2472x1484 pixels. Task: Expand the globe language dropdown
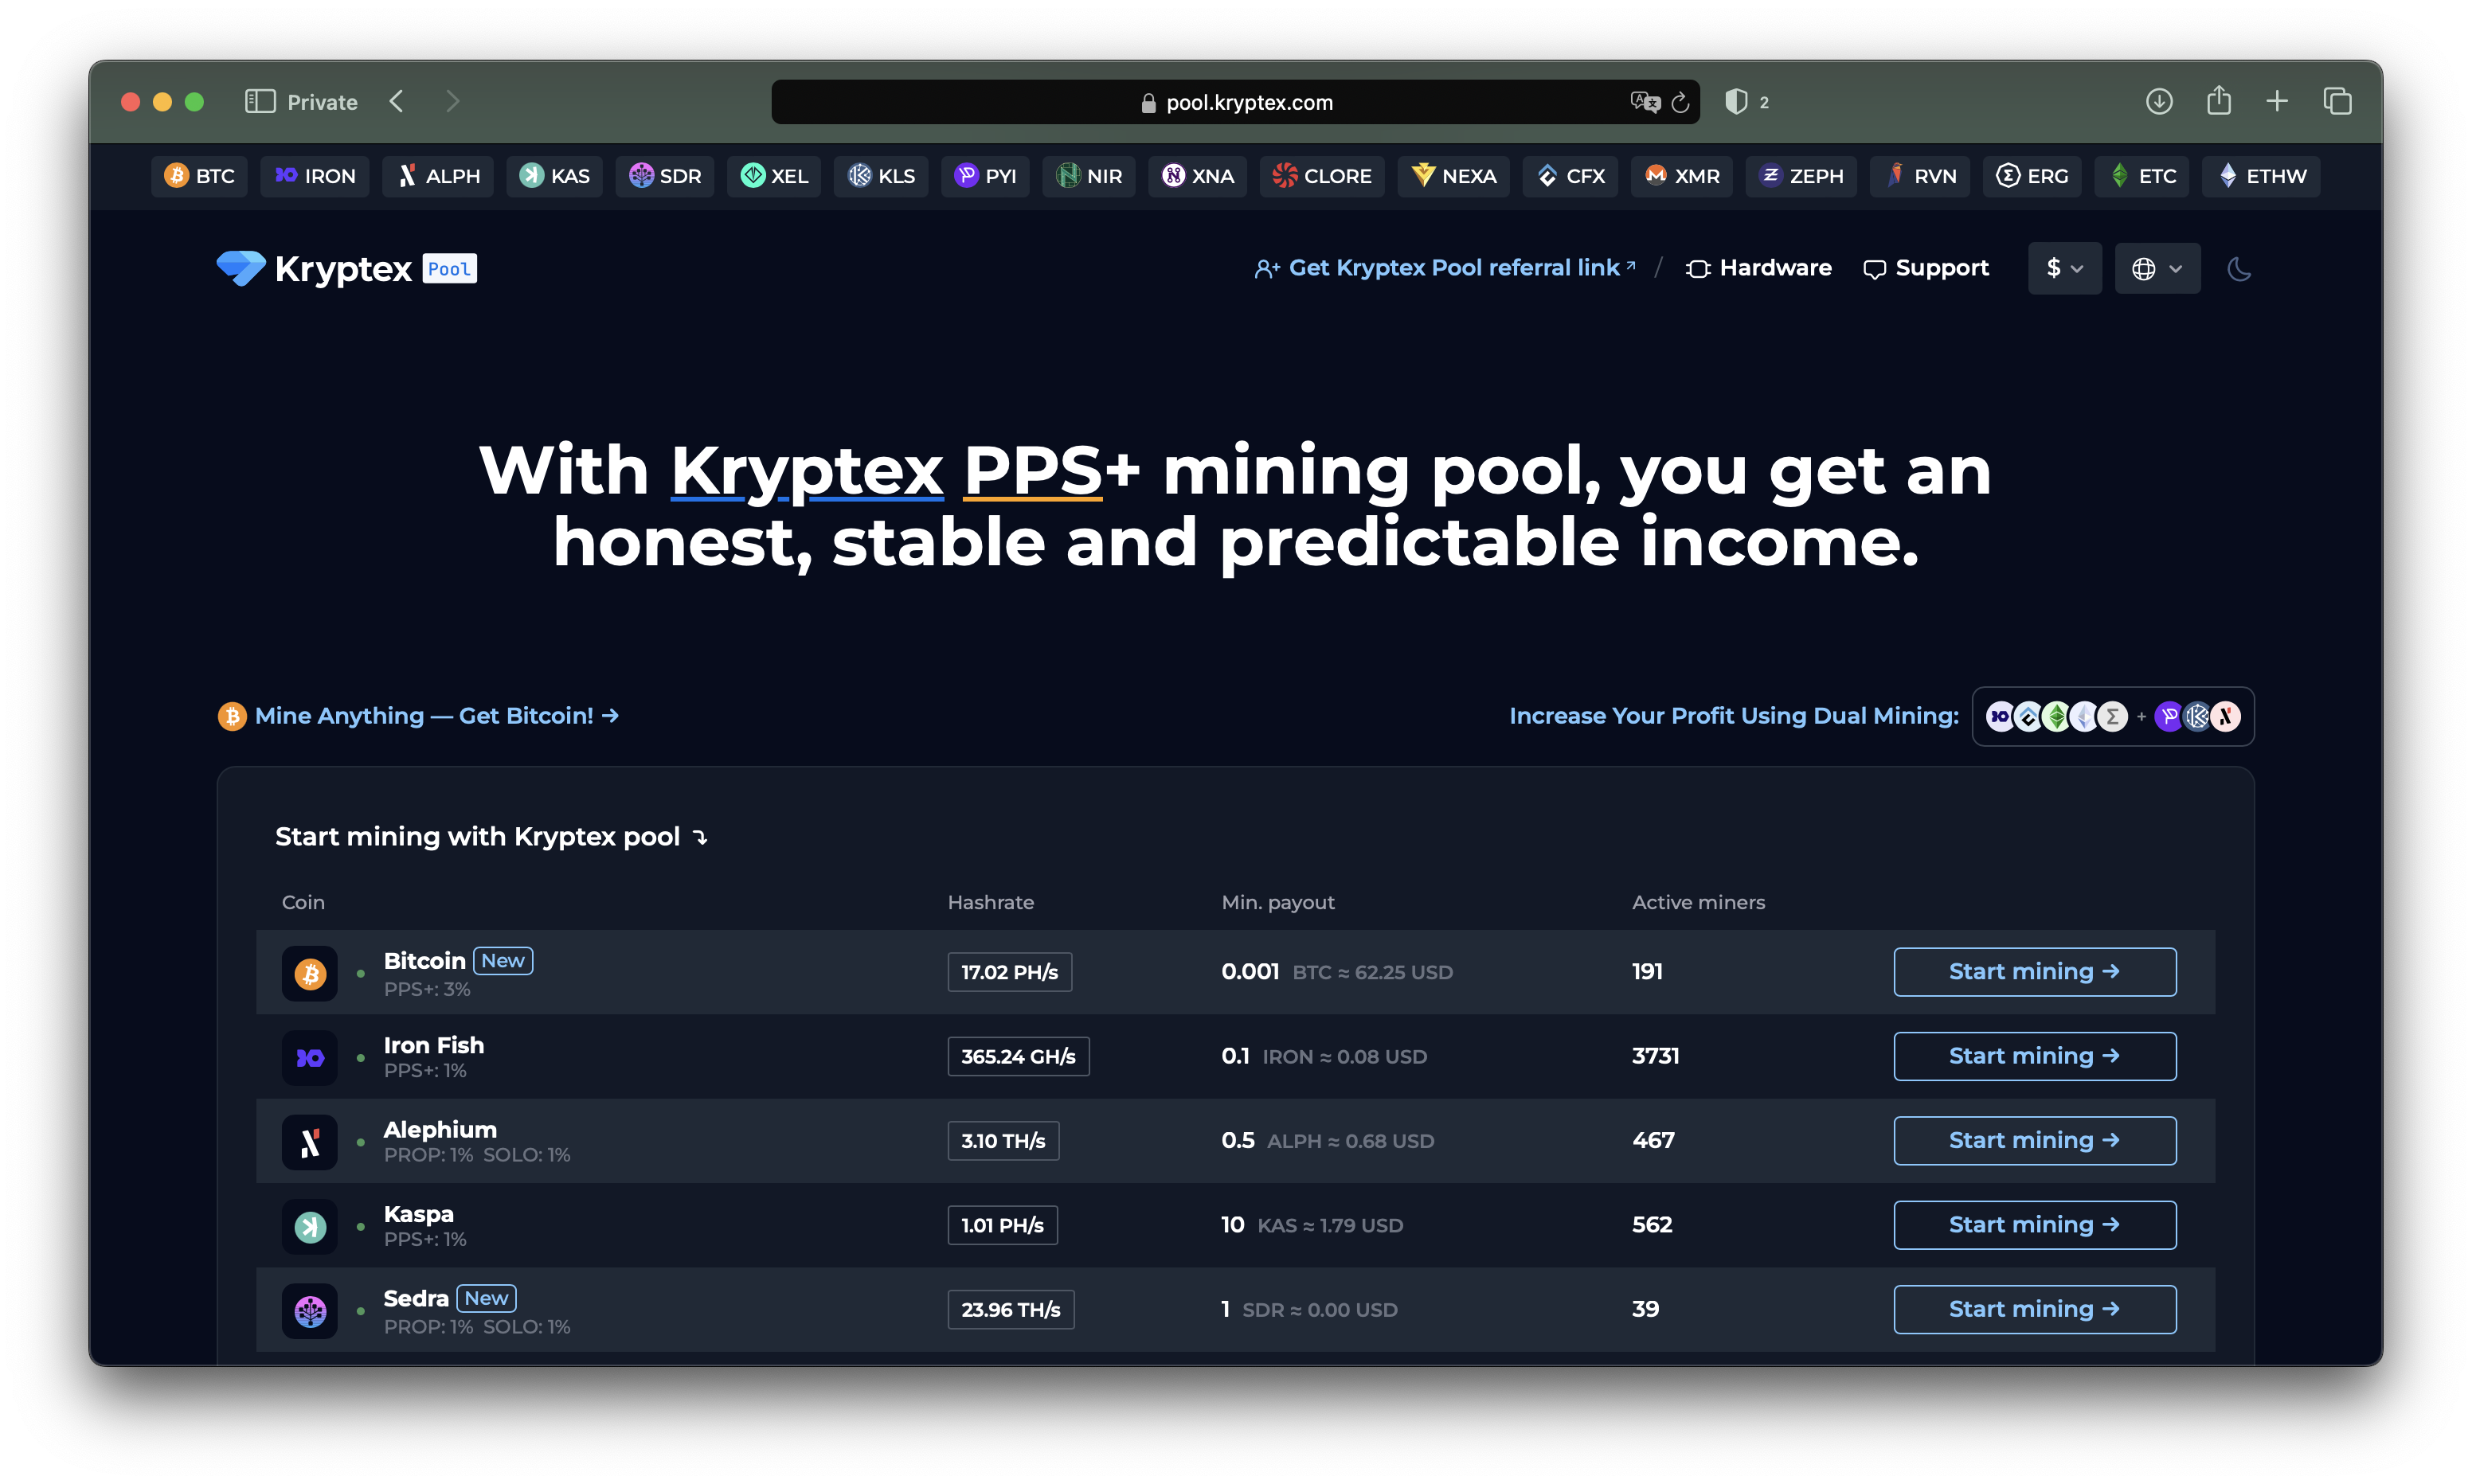[2157, 268]
